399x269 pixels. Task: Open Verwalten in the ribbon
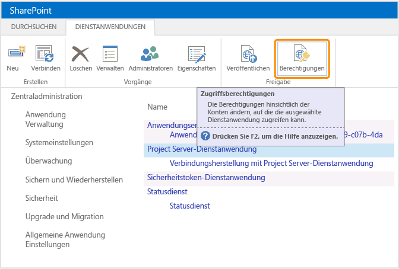click(x=110, y=59)
